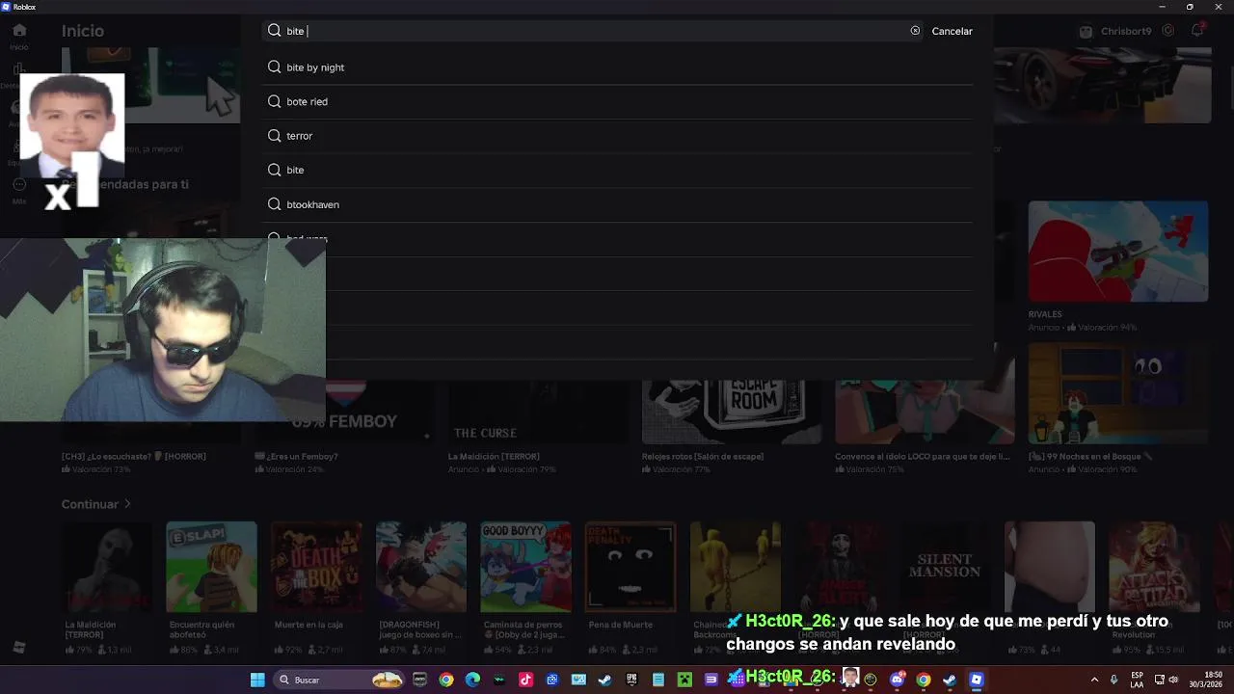Open the network tray icon
The height and width of the screenshot is (694, 1234).
coord(1160,680)
